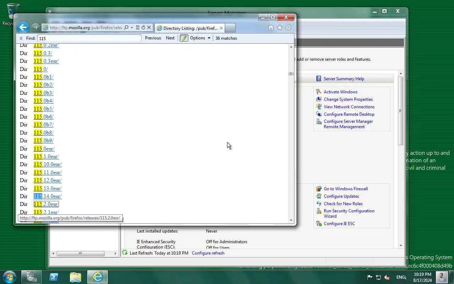Open the Windows Start button
Screen dimensions: 454x284
pyautogui.click(x=9, y=277)
